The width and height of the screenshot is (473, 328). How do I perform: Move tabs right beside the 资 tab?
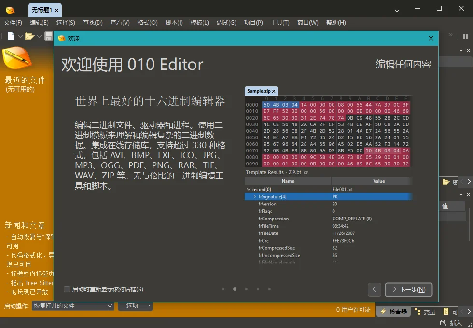(x=469, y=181)
